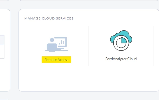Select the FortiAnalyzer Cloud text label
159x100 pixels.
point(121,59)
